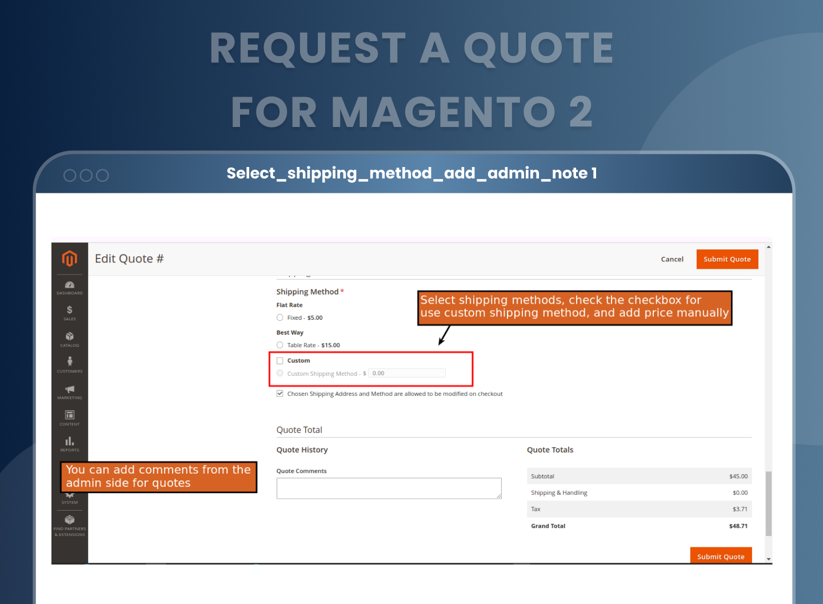Click Cancel to discard the quote
823x604 pixels.
tap(672, 259)
